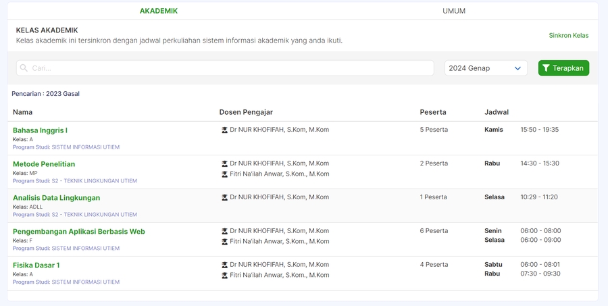Open Pengembangan Aplikasi Berbasis Web class
Viewport: 608px width, 306px height.
point(78,232)
